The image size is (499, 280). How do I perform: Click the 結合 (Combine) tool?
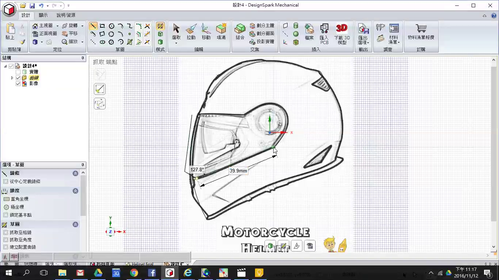coord(240,32)
